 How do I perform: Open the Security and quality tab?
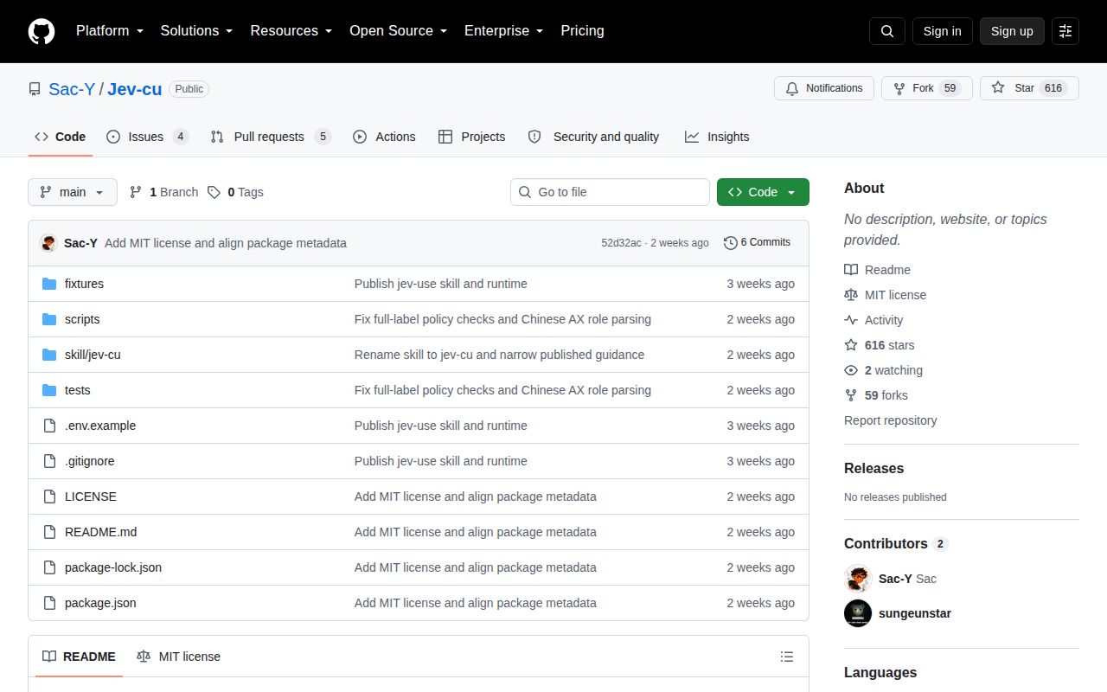coord(593,137)
